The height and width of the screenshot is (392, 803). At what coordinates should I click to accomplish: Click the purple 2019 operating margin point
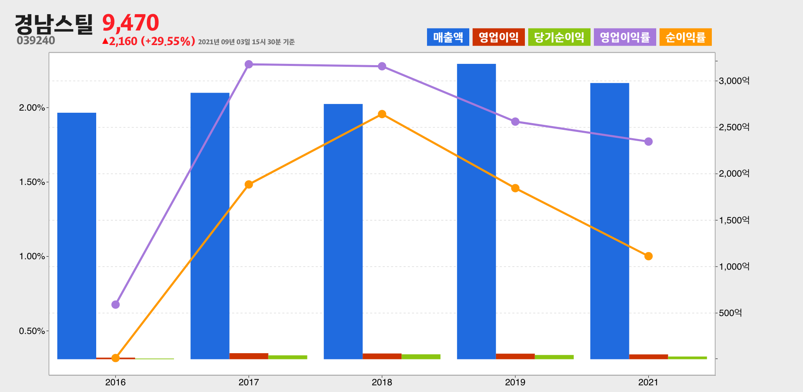[x=515, y=122]
